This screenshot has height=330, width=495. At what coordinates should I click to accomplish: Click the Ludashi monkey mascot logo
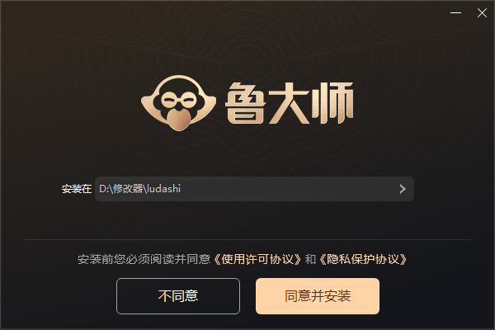click(179, 103)
